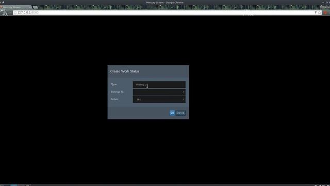Viewport: 330px width, 186px height.
Task: Click the red extension icon in toolbar
Action: 325,12
